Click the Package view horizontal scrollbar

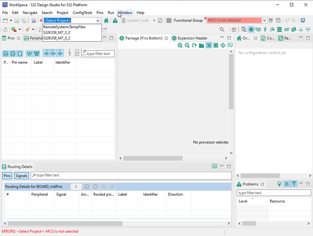tap(153, 158)
